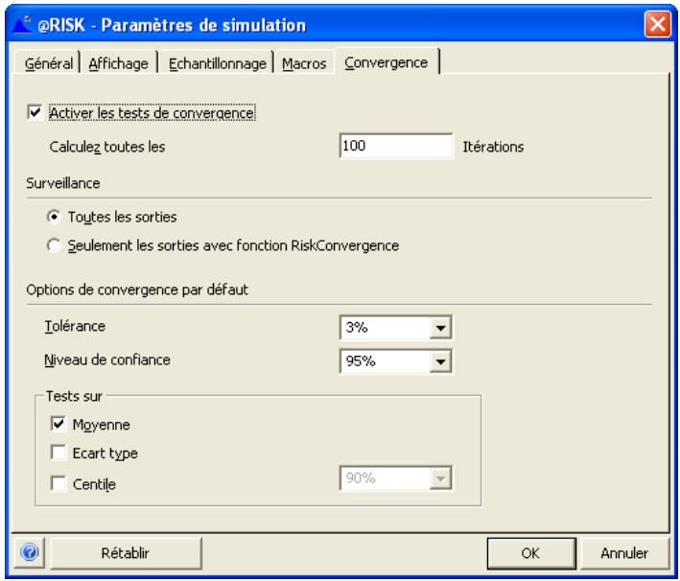The height and width of the screenshot is (581, 680).
Task: Open the Centile percentage dropdown
Action: point(441,478)
